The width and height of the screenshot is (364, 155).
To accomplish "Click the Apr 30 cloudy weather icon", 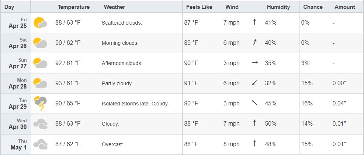I will (41, 124).
